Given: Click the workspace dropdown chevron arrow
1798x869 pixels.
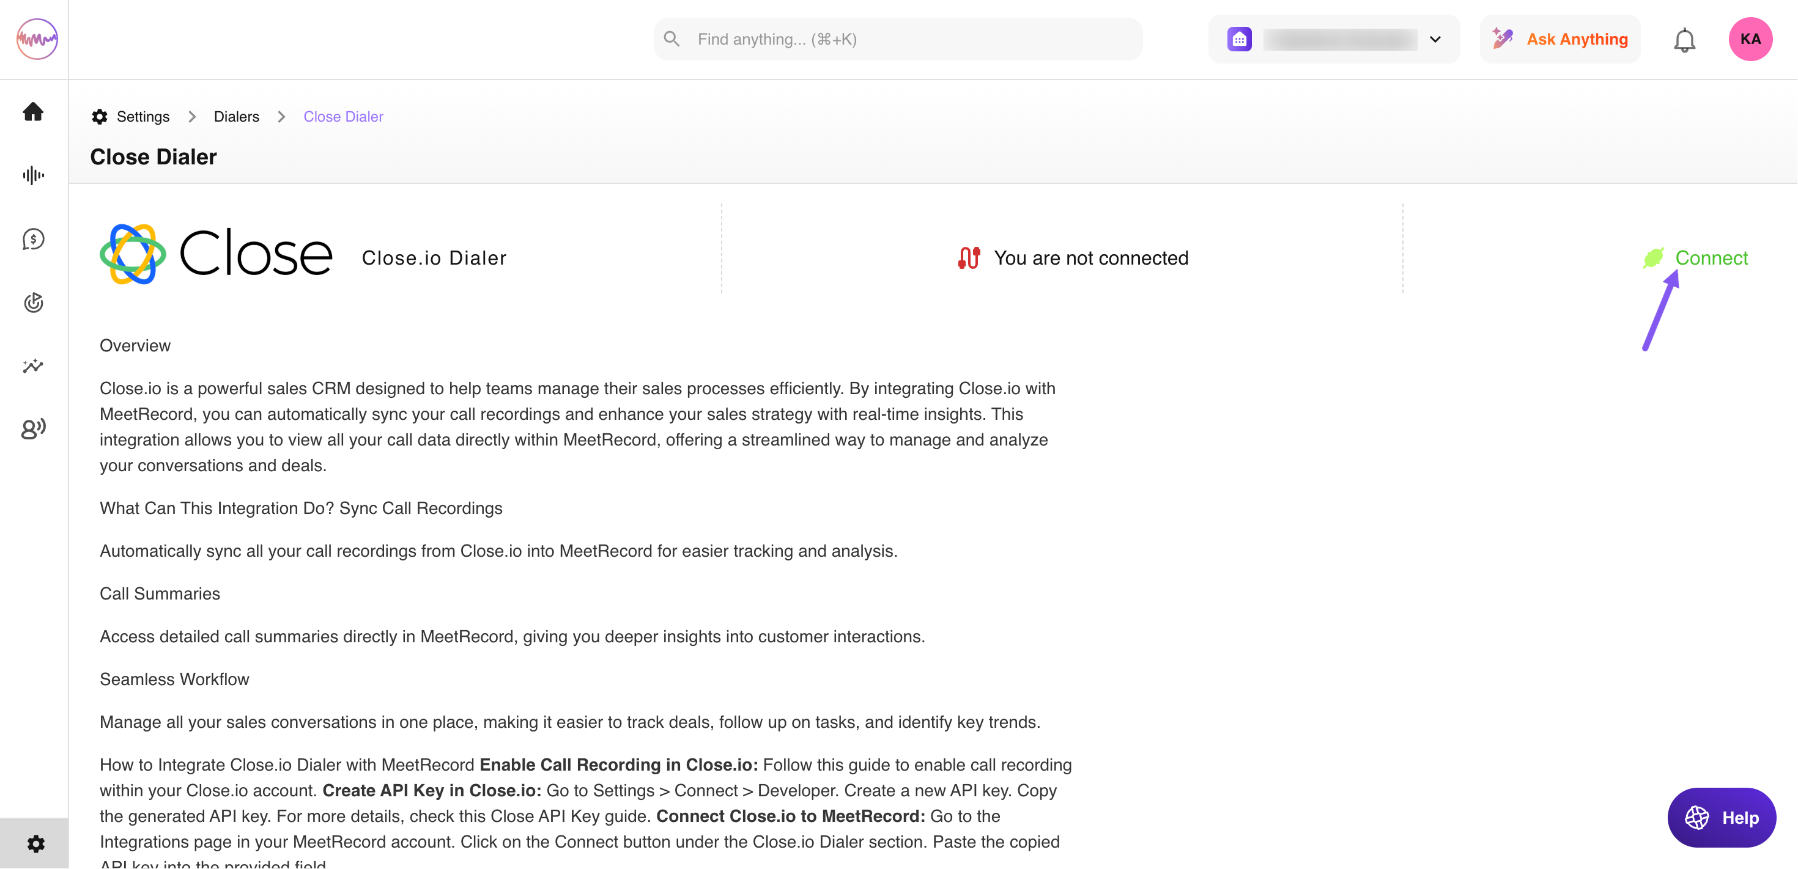Looking at the screenshot, I should (1435, 40).
